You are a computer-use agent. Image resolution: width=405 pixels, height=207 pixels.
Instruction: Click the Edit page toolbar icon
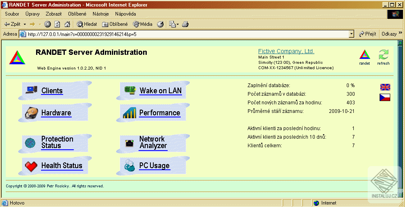172,24
